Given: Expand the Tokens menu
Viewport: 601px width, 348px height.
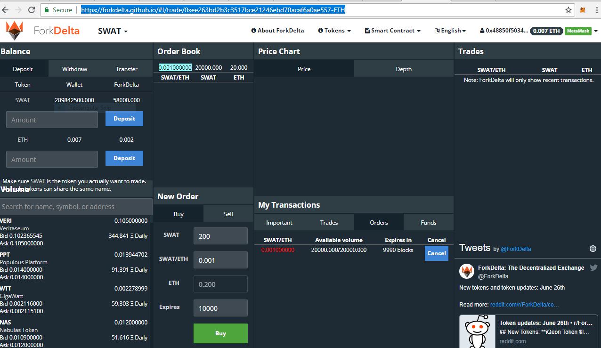Looking at the screenshot, I should pos(334,31).
